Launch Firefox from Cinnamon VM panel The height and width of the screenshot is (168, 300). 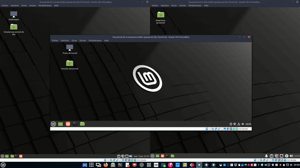click(68, 124)
